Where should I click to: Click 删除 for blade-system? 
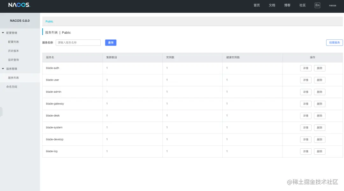click(319, 127)
